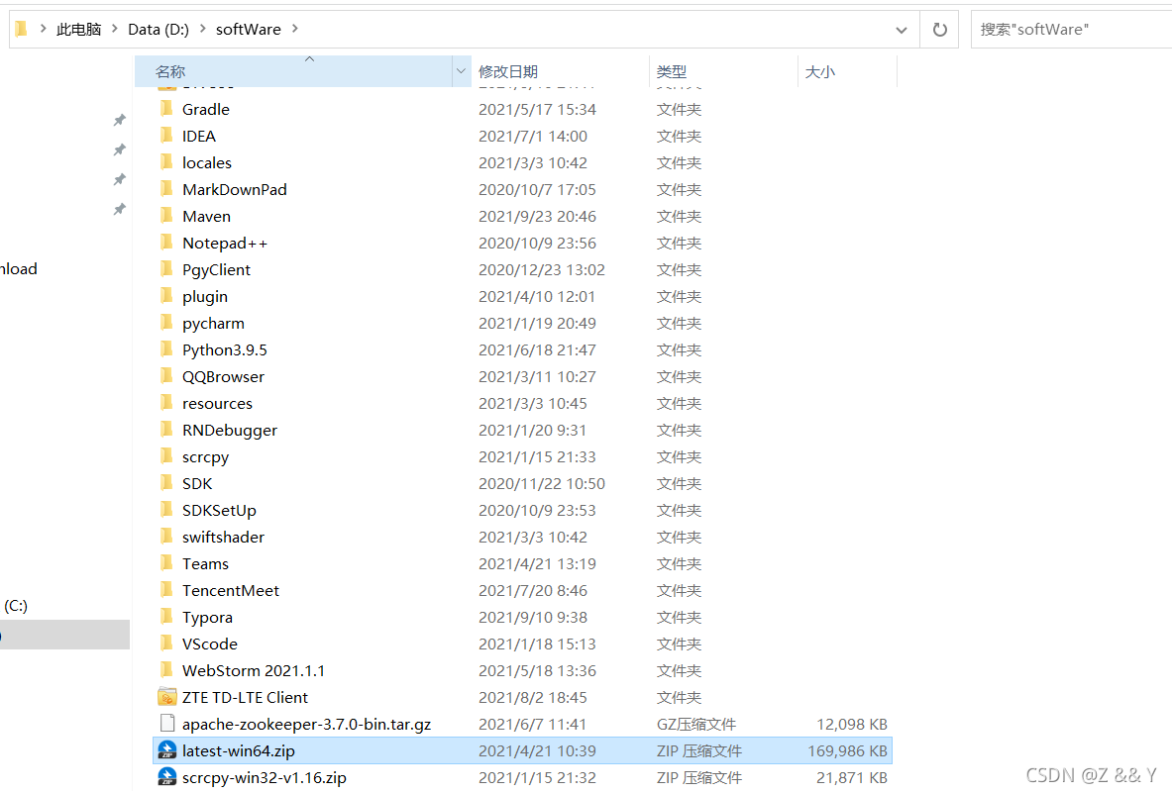Click the 169,986 KB size value
Image resolution: width=1172 pixels, height=793 pixels.
(848, 751)
